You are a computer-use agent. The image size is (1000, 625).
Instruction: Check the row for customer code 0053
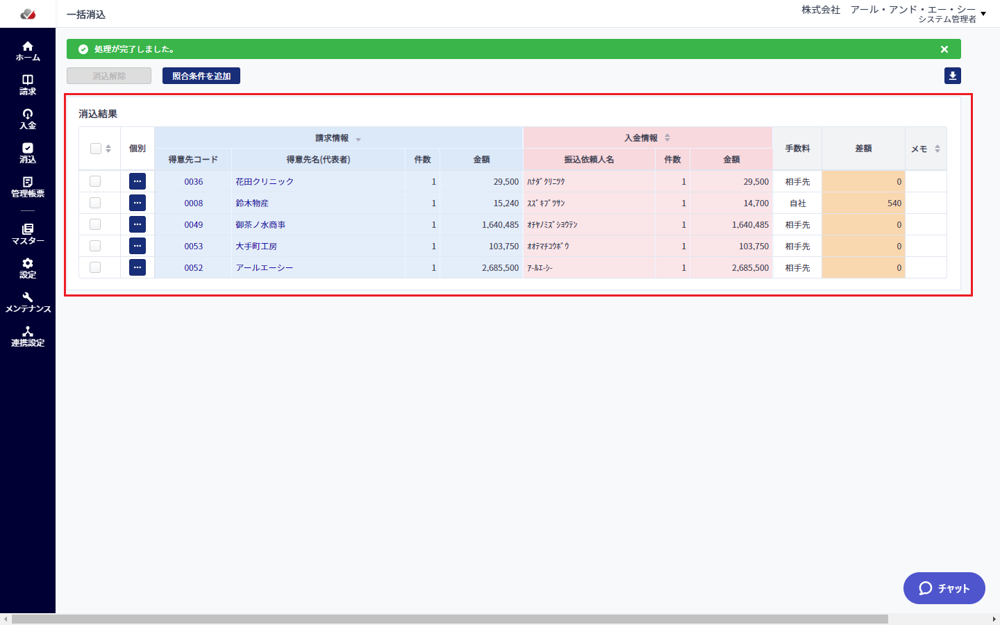(x=95, y=246)
